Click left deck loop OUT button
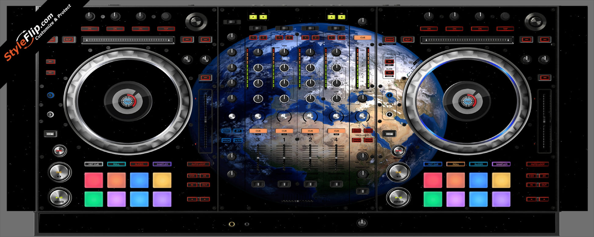The image size is (594, 237). pos(205,185)
